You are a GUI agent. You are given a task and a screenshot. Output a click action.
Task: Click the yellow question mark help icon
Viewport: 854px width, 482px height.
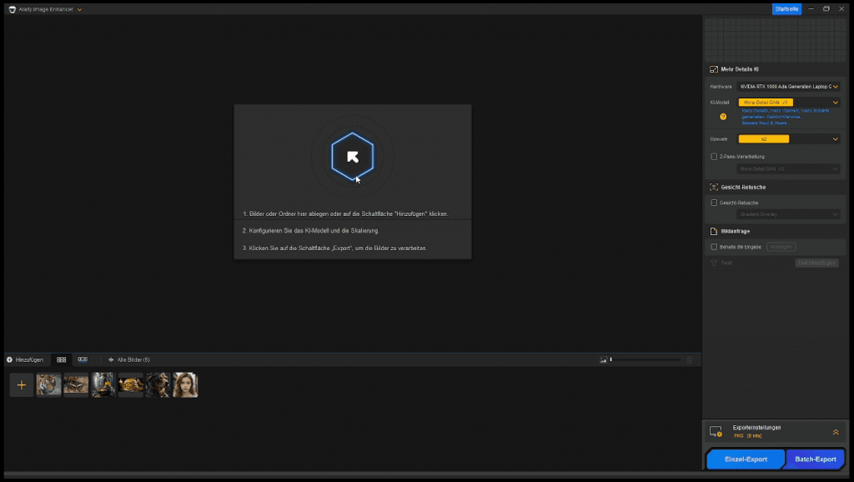[723, 117]
